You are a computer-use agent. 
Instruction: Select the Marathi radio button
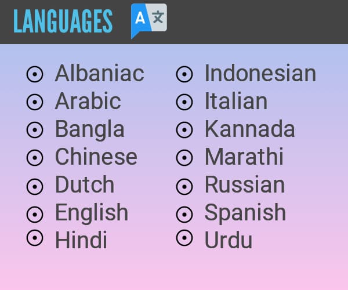pyautogui.click(x=184, y=158)
